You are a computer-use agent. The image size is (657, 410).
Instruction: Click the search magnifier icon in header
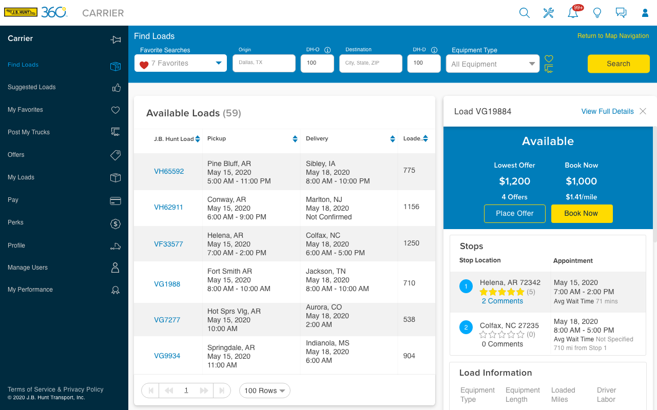coord(524,13)
